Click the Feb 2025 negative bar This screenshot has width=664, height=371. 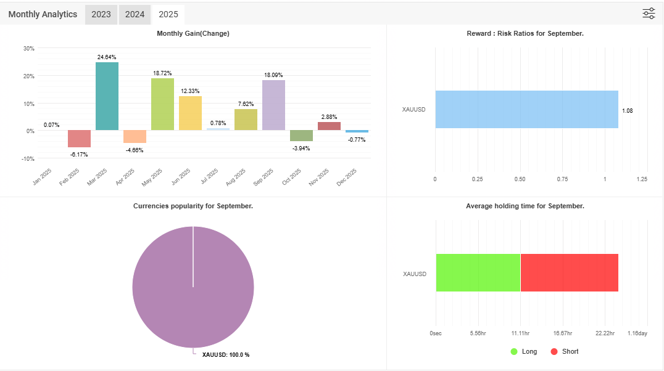click(x=79, y=139)
